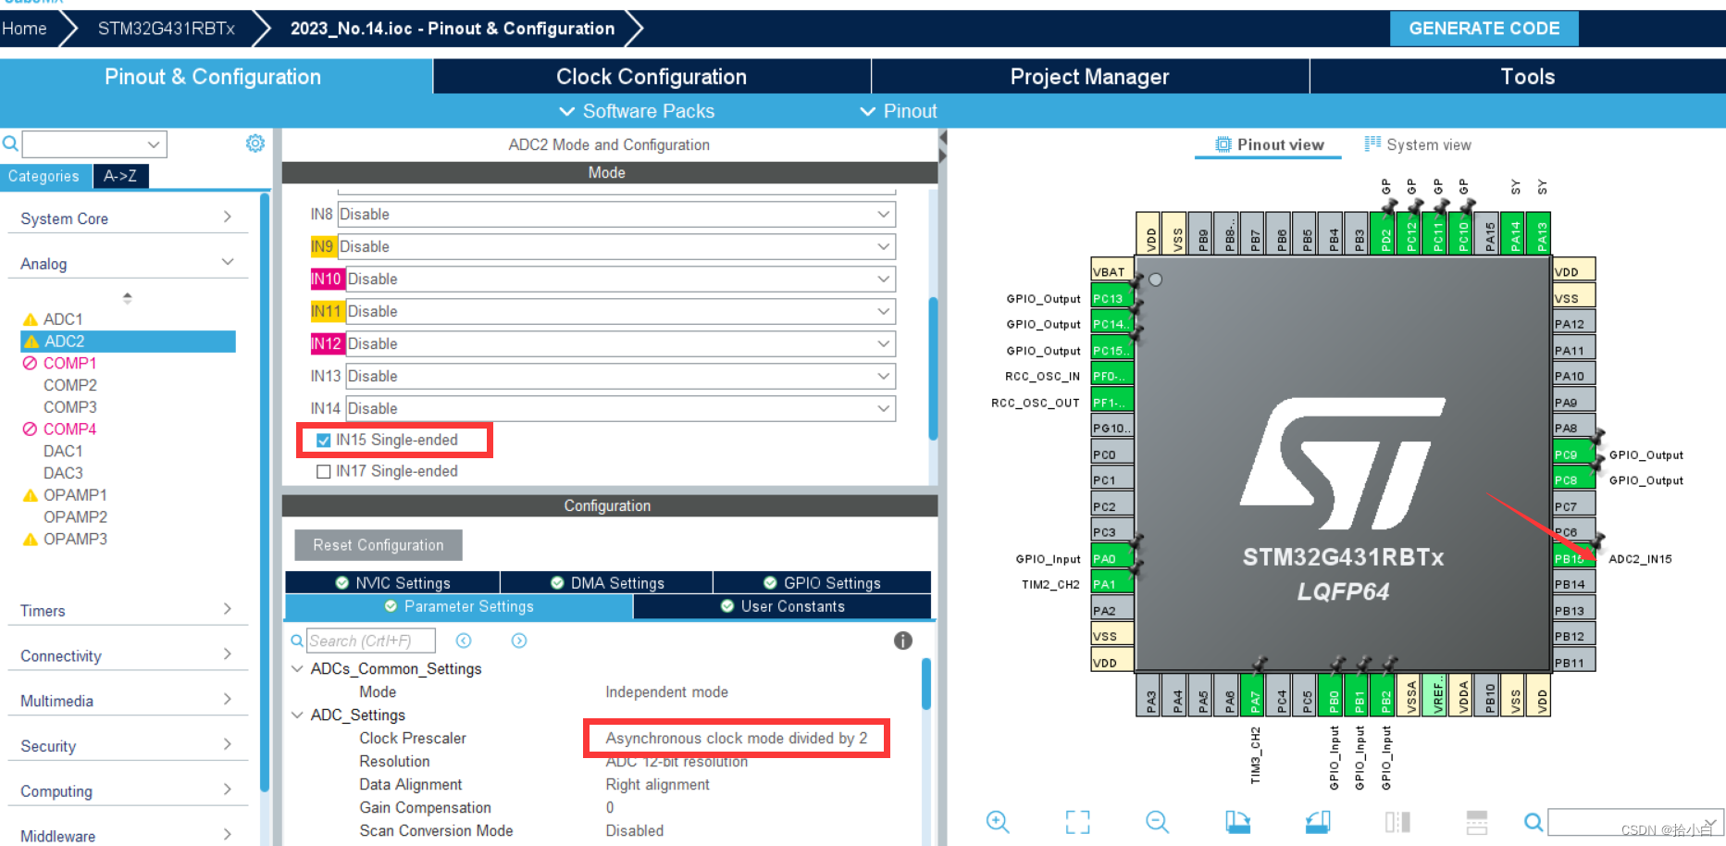Screen dimensions: 1726x846
Task: Click the zoom in icon under pinout view
Action: point(998,821)
